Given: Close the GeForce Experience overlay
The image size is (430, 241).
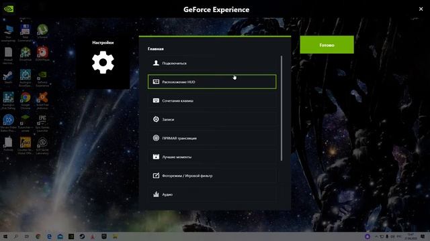Looking at the screenshot, I should coord(421,9).
